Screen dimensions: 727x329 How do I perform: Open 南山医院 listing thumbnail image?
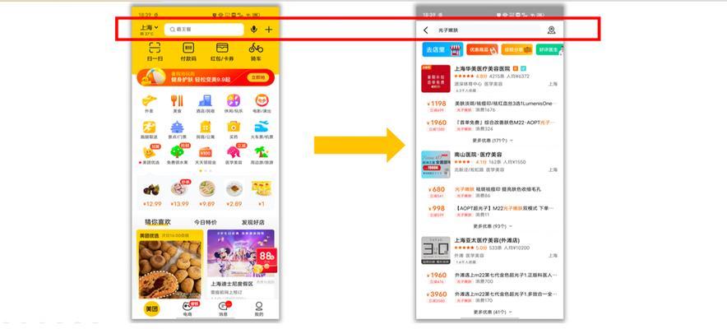[x=435, y=164]
